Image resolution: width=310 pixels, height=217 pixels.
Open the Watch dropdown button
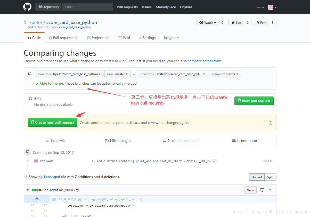[x=208, y=23]
